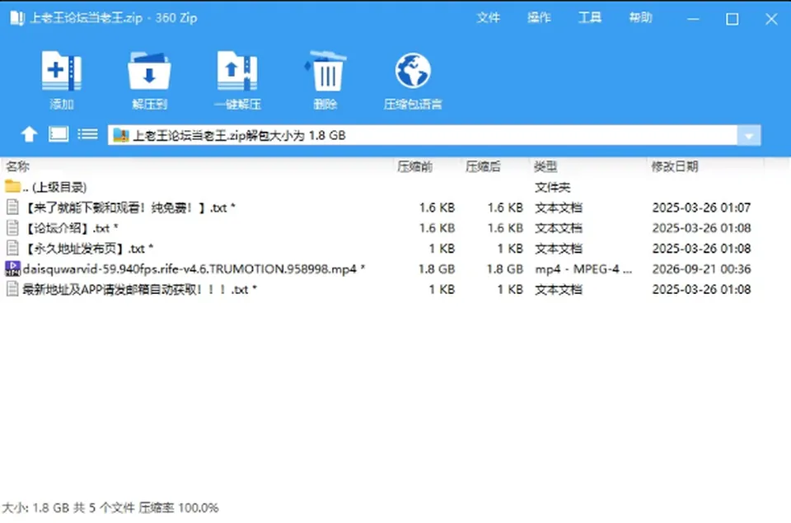Click the (上级目录) folder icon

(x=12, y=187)
